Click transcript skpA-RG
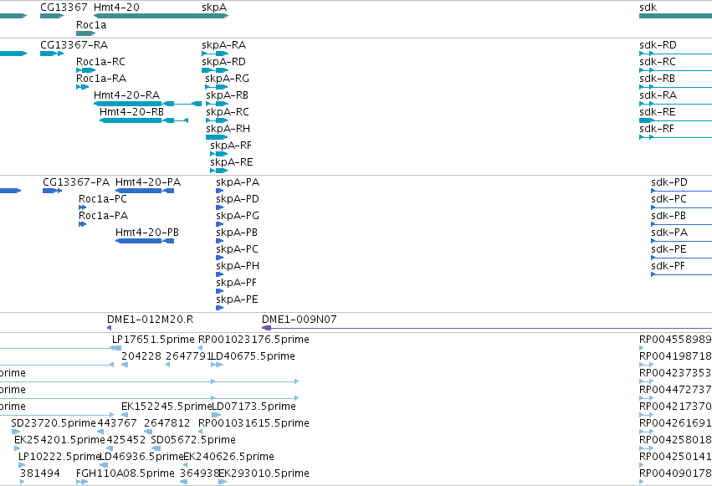This screenshot has height=486, width=712. click(x=228, y=79)
